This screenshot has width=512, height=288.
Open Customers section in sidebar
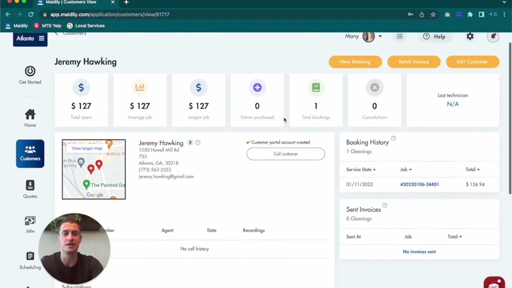pos(30,154)
